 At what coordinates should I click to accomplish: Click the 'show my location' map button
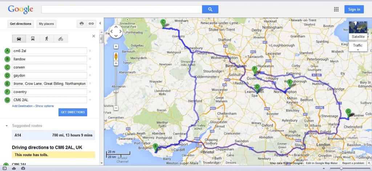116,46
